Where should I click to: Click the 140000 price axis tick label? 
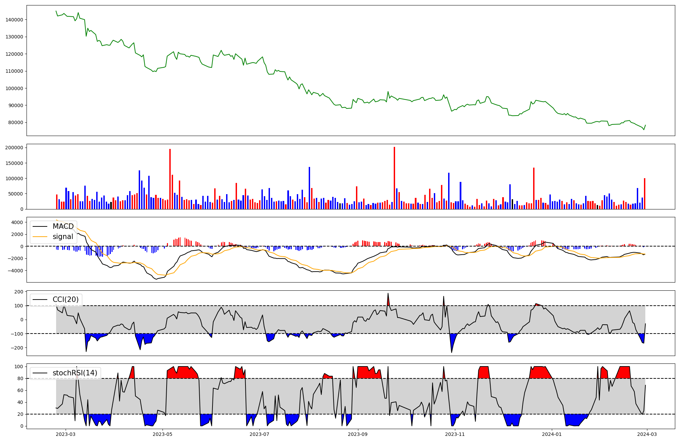[14, 20]
